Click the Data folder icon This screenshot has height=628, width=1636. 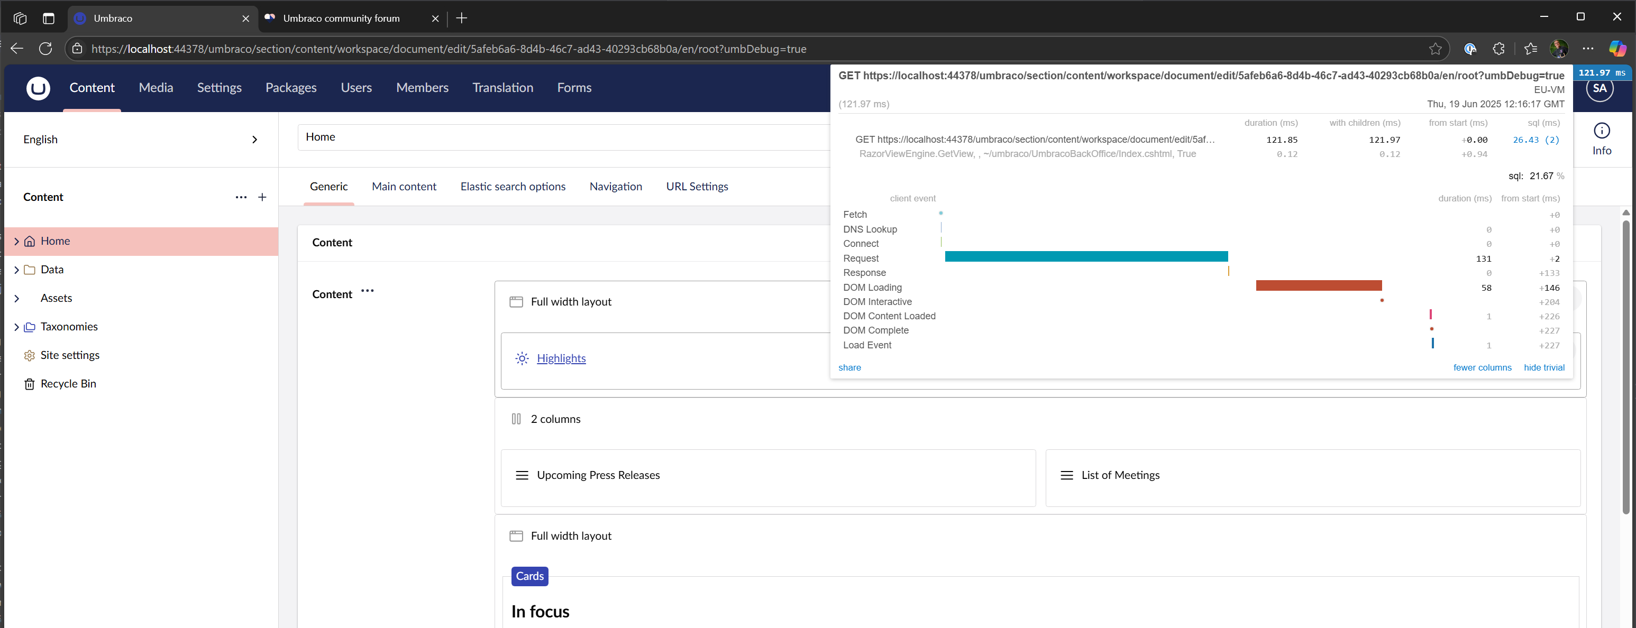pos(29,270)
